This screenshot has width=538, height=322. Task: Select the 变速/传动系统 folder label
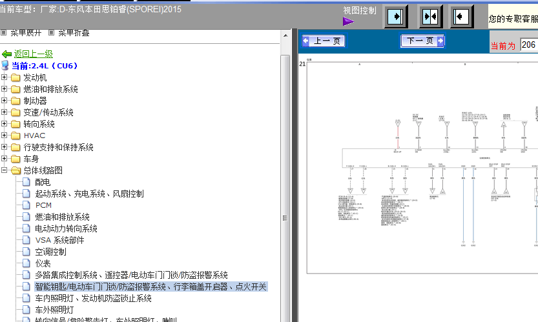[48, 112]
